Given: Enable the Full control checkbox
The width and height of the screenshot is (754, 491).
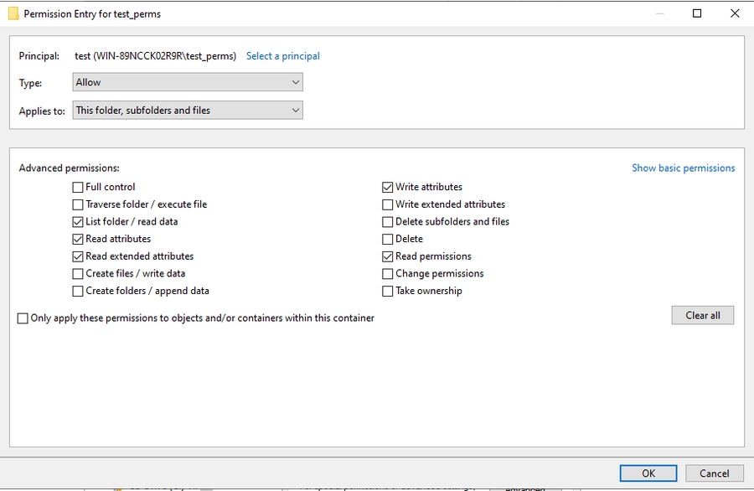Looking at the screenshot, I should [x=78, y=187].
